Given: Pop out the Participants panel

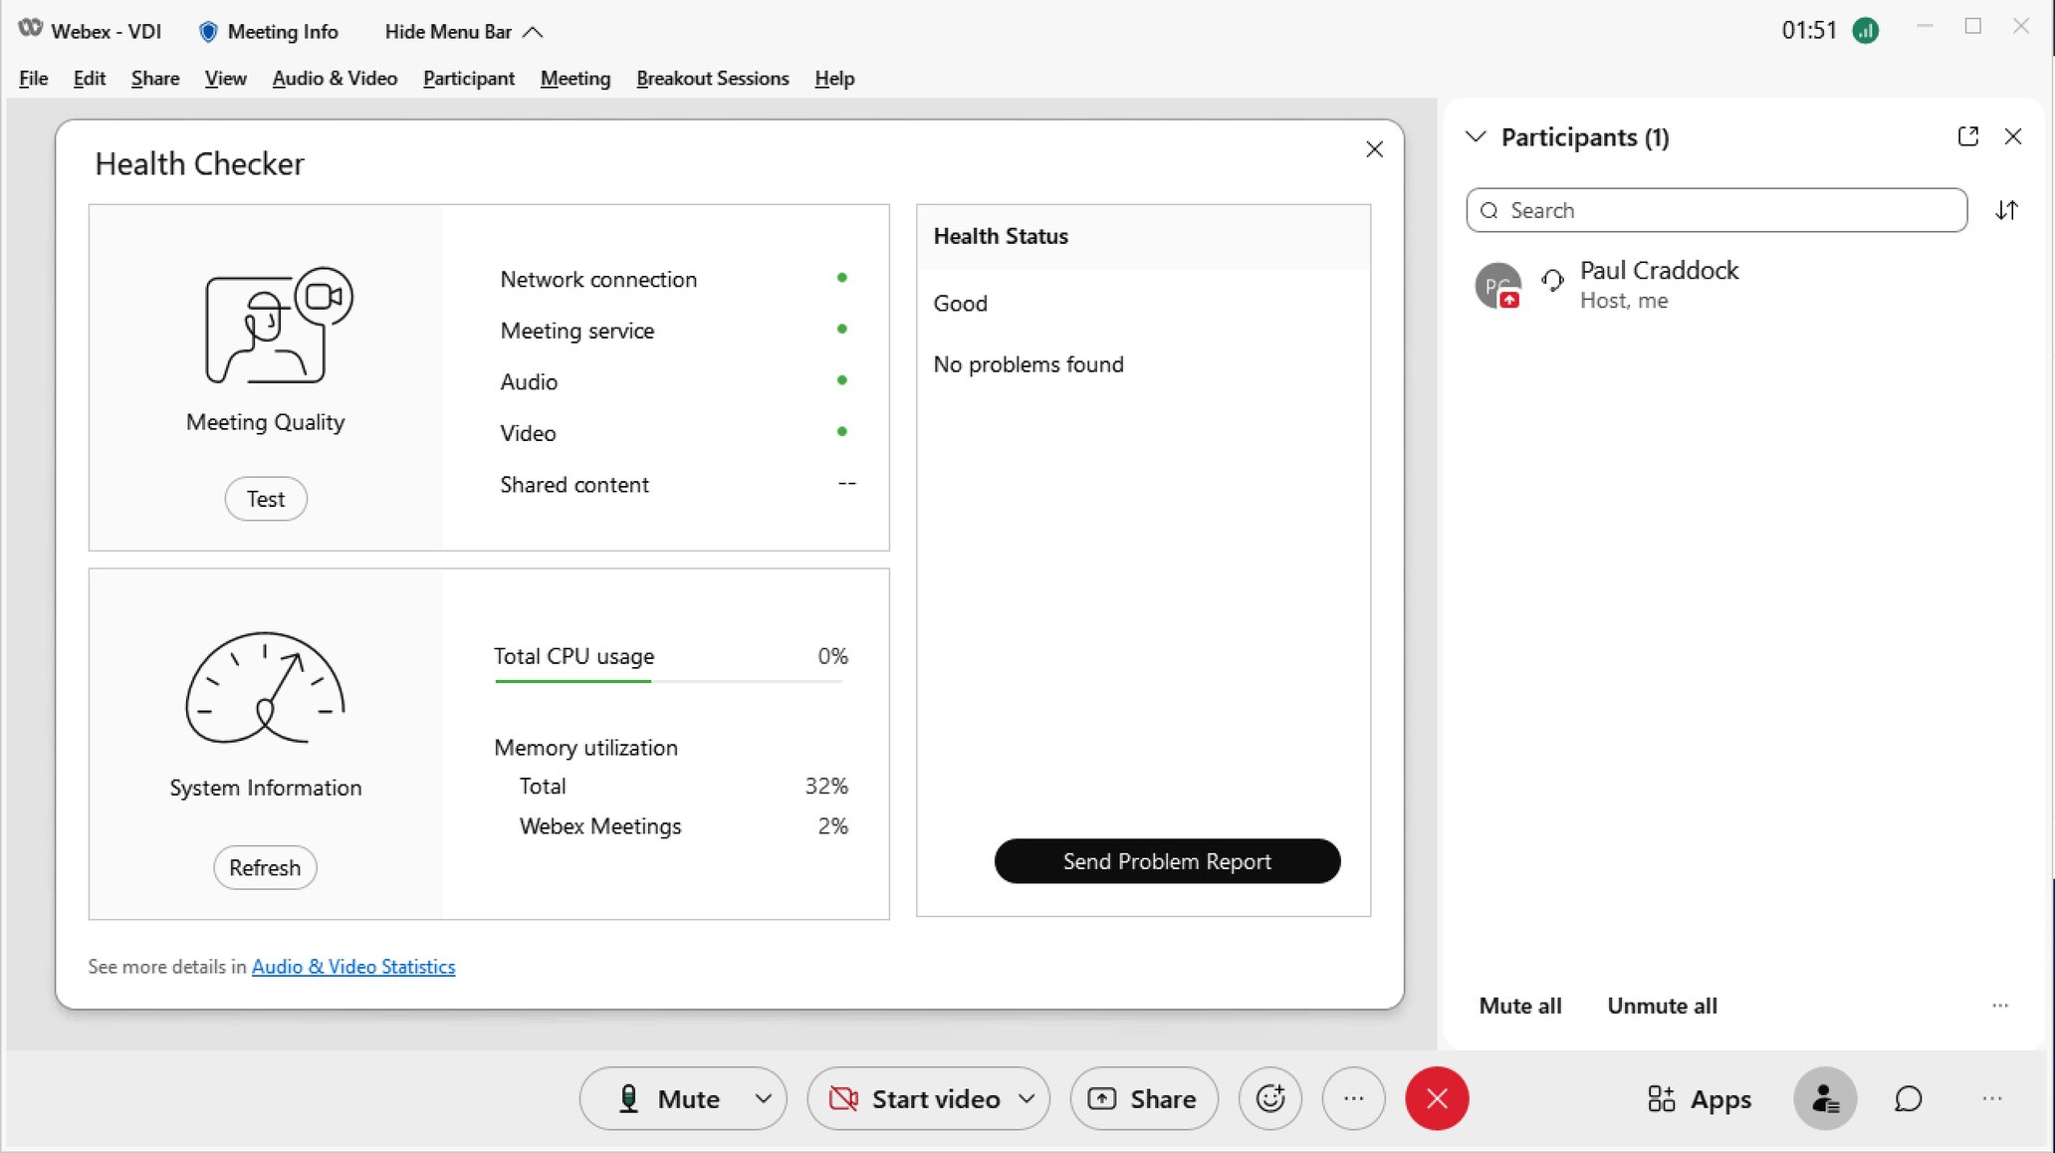Looking at the screenshot, I should click(1967, 136).
